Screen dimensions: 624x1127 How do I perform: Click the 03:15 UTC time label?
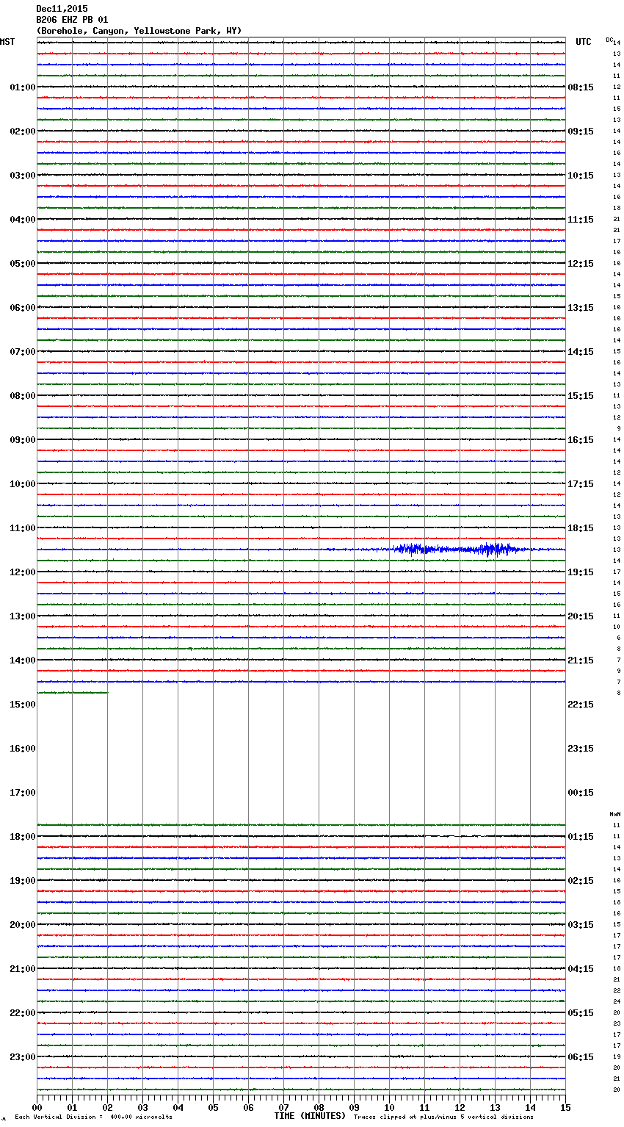pos(581,925)
